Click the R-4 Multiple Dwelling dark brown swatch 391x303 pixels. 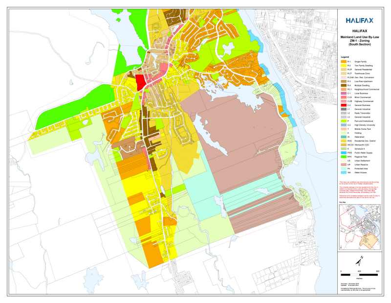(x=344, y=86)
